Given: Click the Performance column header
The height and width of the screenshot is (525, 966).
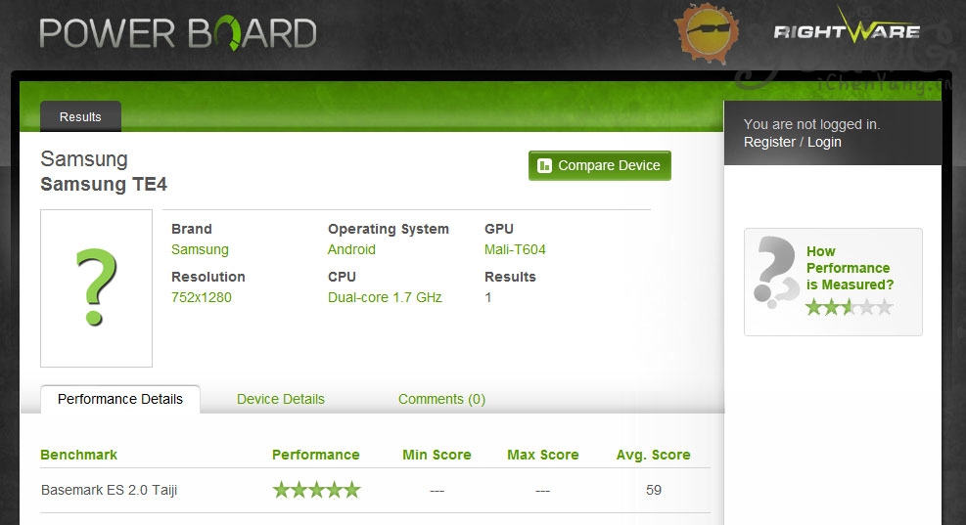Looking at the screenshot, I should click(x=315, y=455).
